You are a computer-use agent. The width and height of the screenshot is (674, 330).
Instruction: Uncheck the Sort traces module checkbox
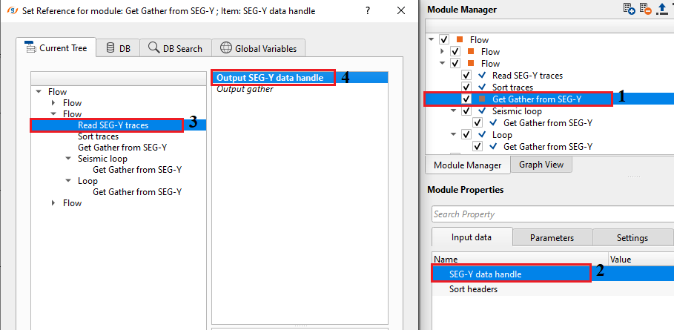(466, 88)
